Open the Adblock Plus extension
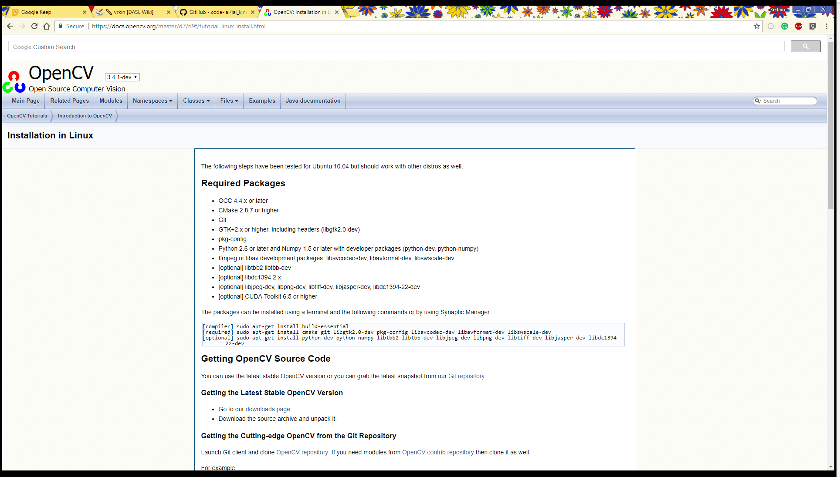Image resolution: width=840 pixels, height=477 pixels. [x=799, y=26]
